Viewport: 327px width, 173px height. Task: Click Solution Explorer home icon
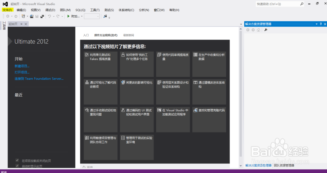click(258, 30)
